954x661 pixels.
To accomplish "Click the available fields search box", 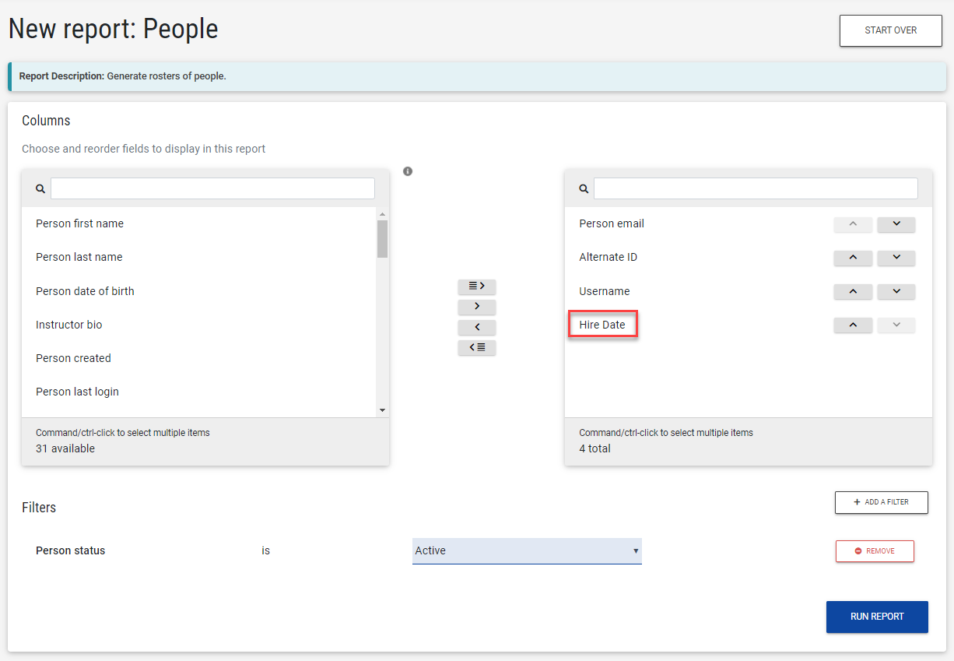I will [212, 188].
